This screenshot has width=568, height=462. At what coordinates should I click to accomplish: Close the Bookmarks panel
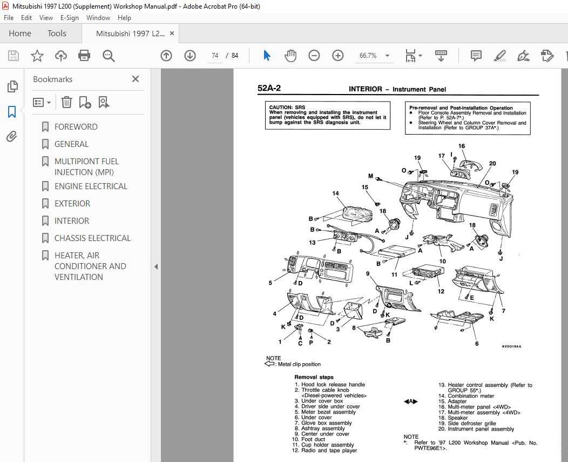click(136, 79)
